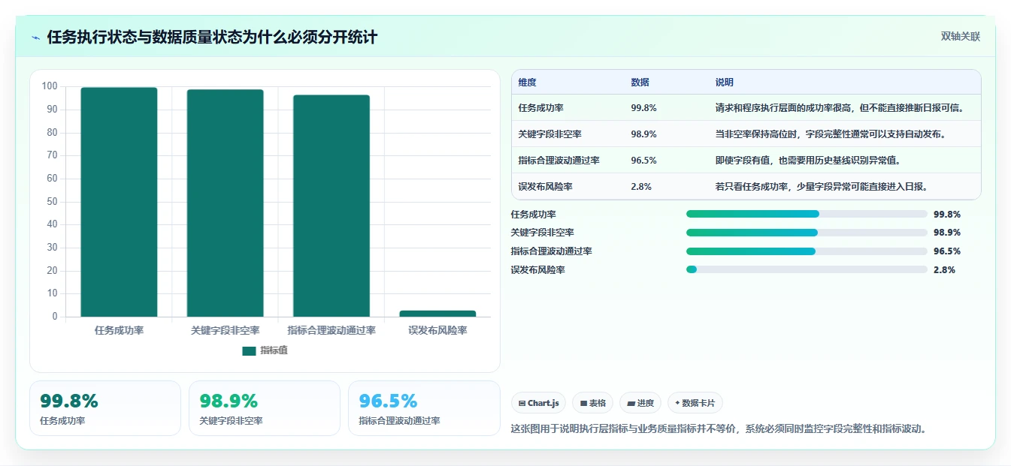
Task: Click the 误发布风险率 progress bar
Action: 807,269
